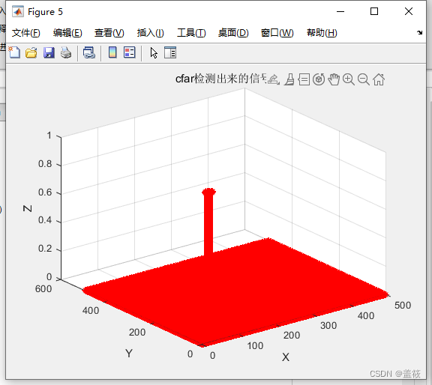Click the Y-axis tick label 600
The width and height of the screenshot is (432, 385).
43,288
